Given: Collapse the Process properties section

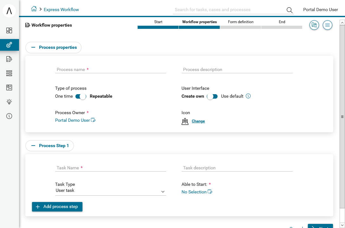Looking at the screenshot, I should (54, 48).
